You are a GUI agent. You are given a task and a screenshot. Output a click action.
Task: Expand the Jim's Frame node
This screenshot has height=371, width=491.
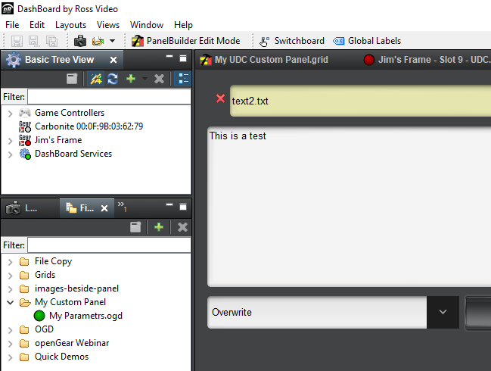10,141
